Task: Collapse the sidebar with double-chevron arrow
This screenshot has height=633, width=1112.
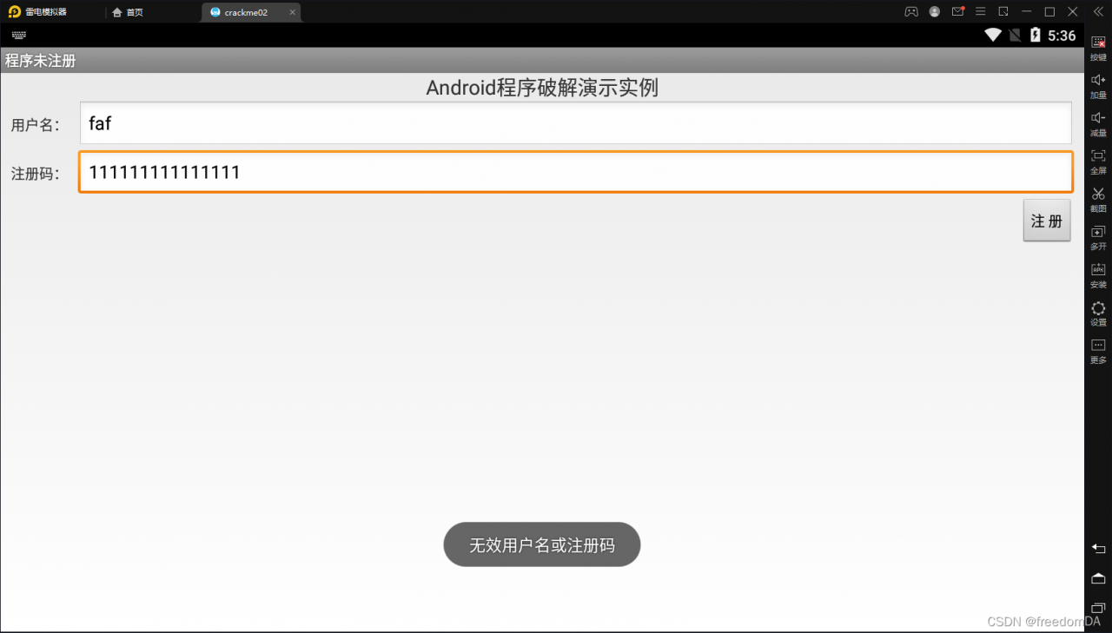Action: tap(1098, 11)
